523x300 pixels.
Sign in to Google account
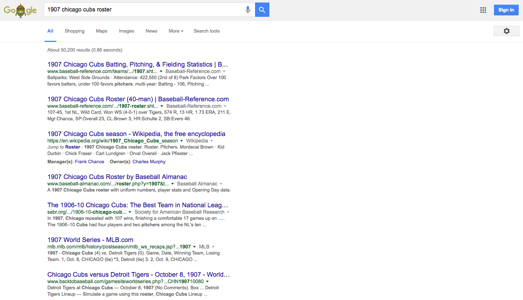click(x=506, y=10)
